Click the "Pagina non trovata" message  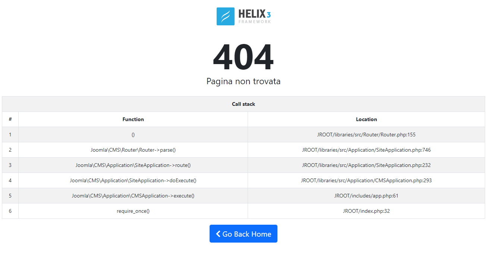243,81
